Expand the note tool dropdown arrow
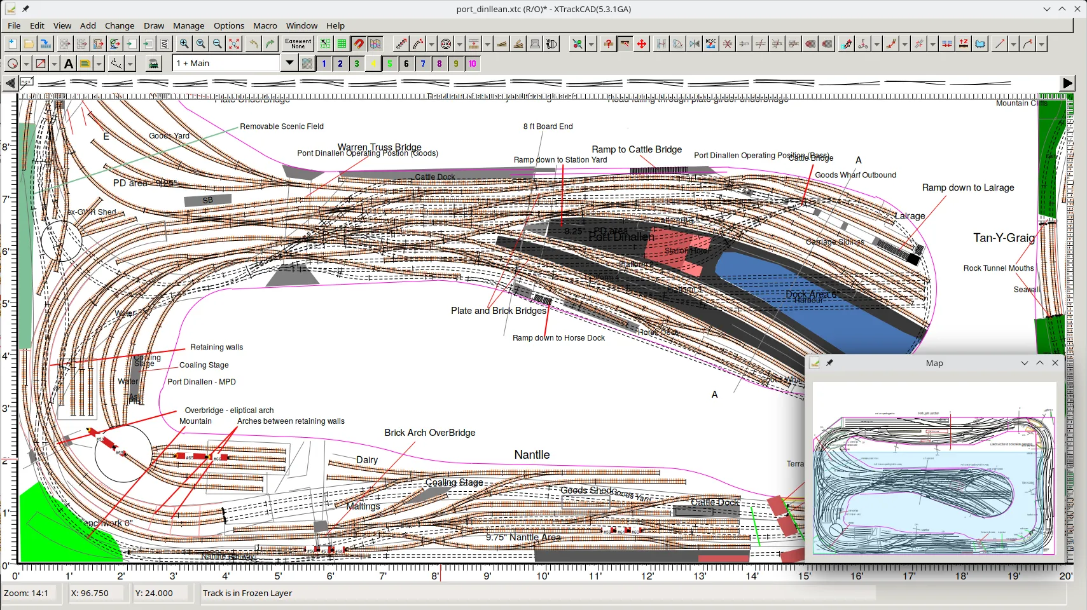Viewport: 1087px width, 610px height. pos(99,64)
